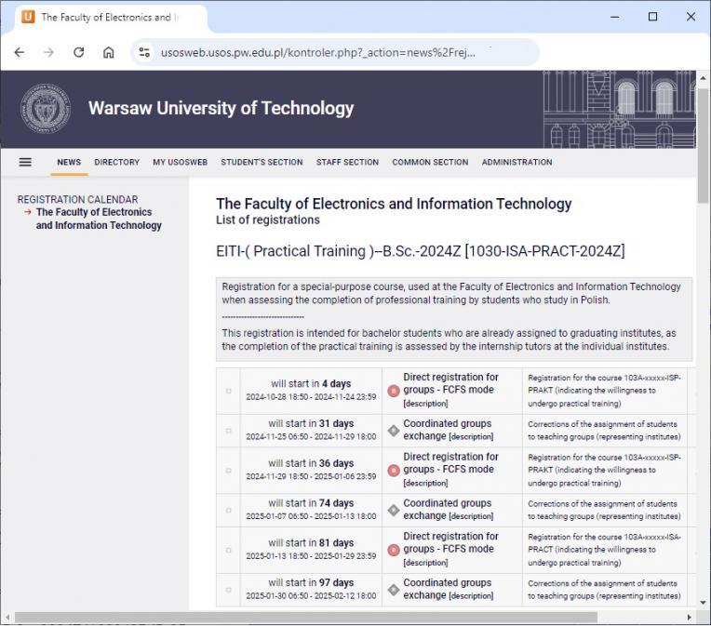Viewport: 711px width, 626px height.
Task: Click grey exchange icon in 74 days row
Action: [394, 510]
